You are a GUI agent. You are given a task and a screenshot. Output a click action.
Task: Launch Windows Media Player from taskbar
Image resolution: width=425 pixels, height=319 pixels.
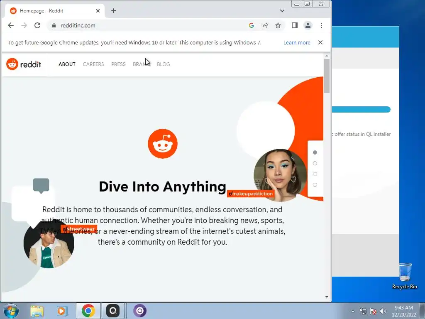click(62, 311)
